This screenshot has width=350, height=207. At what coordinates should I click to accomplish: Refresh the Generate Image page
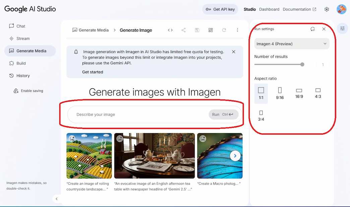(224, 30)
